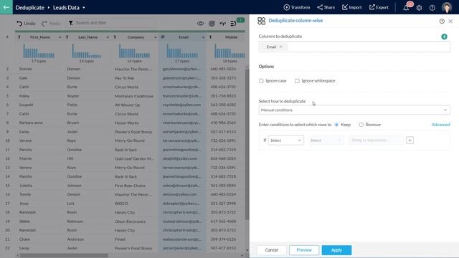Click the Email column histogram chart
The width and height of the screenshot is (459, 258).
click(x=182, y=51)
